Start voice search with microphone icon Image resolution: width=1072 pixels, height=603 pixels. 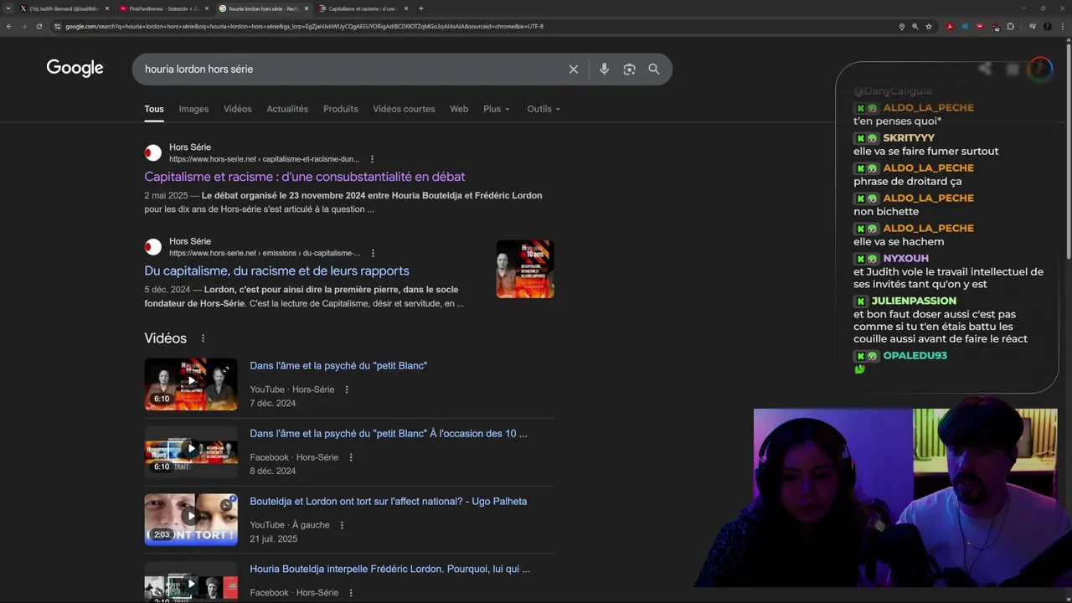604,70
